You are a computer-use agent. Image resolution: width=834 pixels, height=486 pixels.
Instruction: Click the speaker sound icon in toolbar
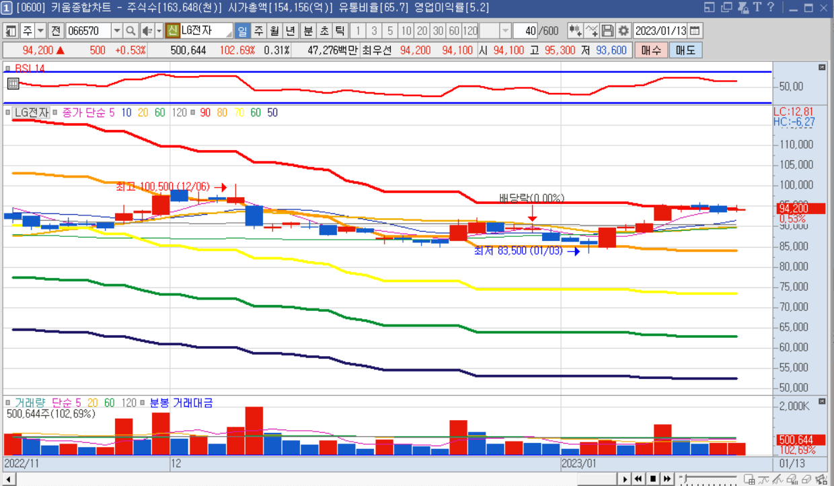147,31
